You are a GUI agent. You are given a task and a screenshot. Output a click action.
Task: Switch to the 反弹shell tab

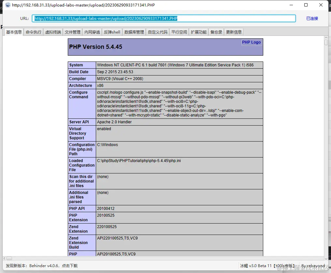(112, 32)
